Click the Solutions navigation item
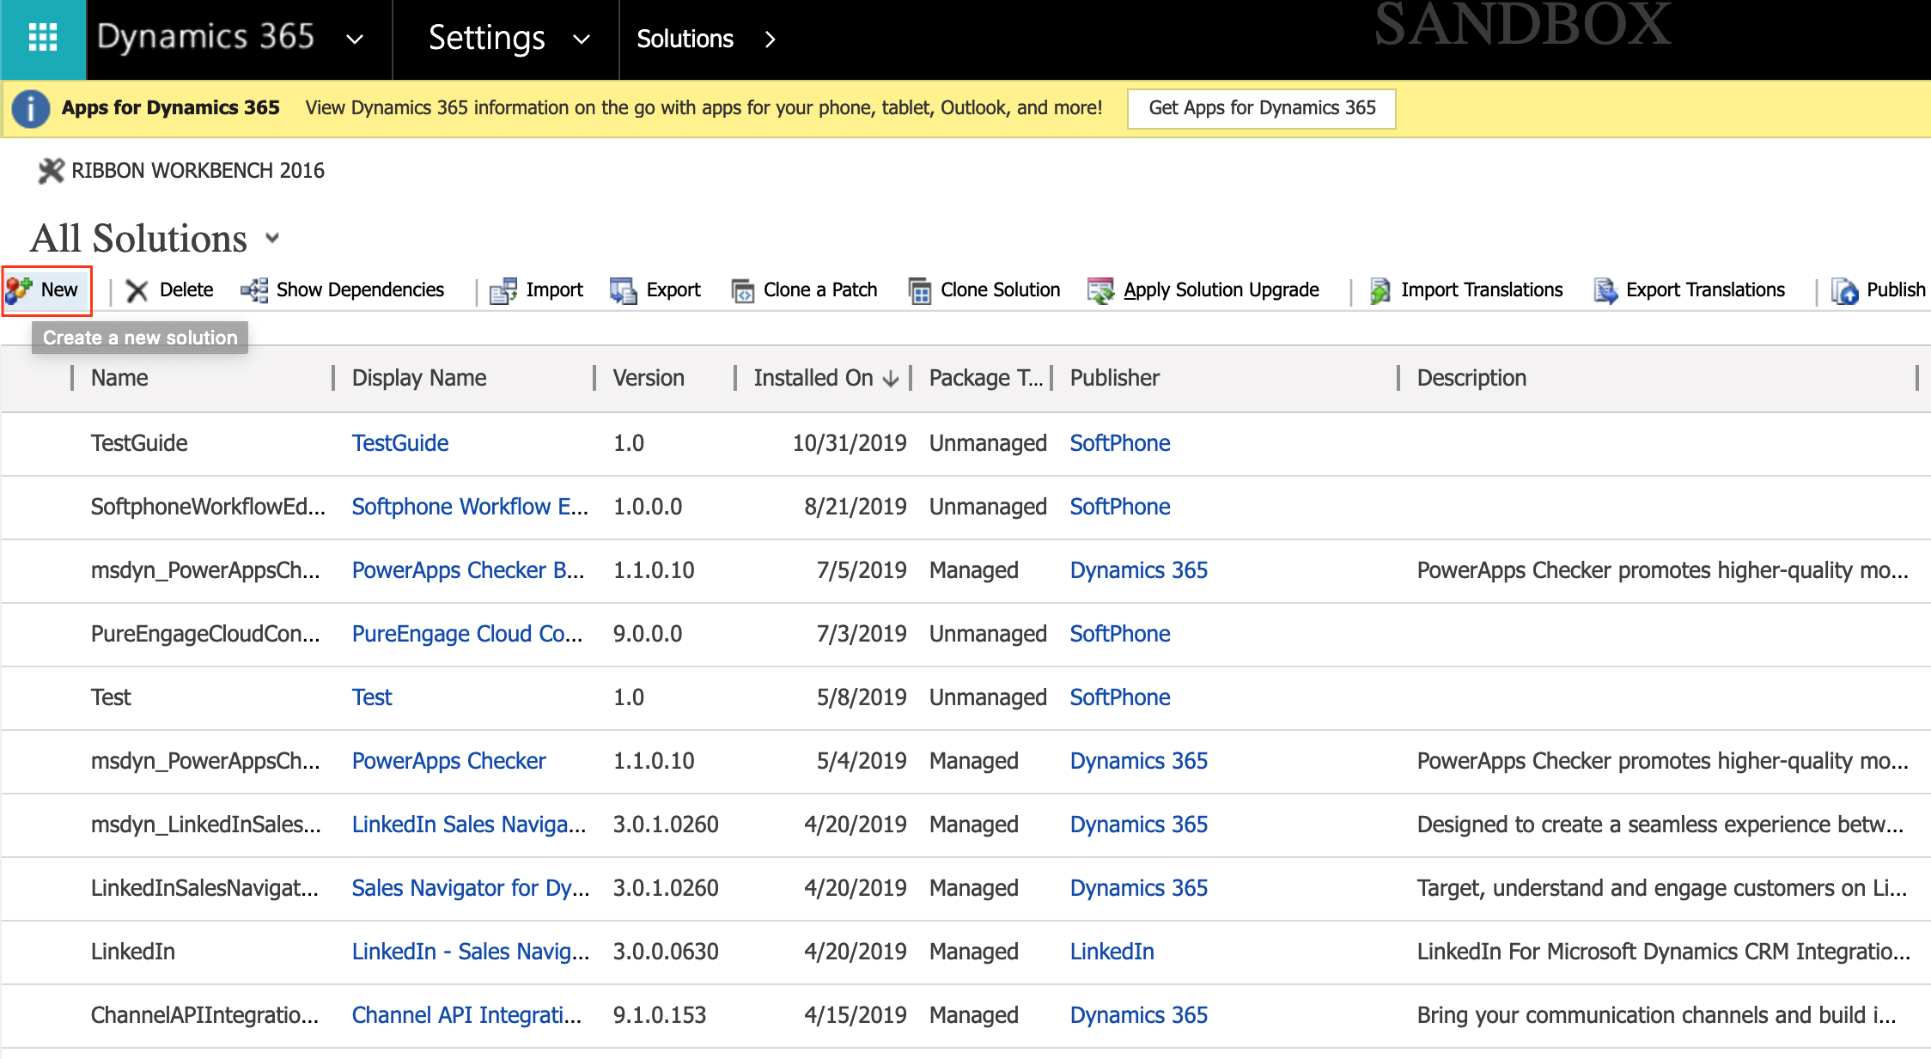This screenshot has width=1931, height=1059. click(x=685, y=39)
